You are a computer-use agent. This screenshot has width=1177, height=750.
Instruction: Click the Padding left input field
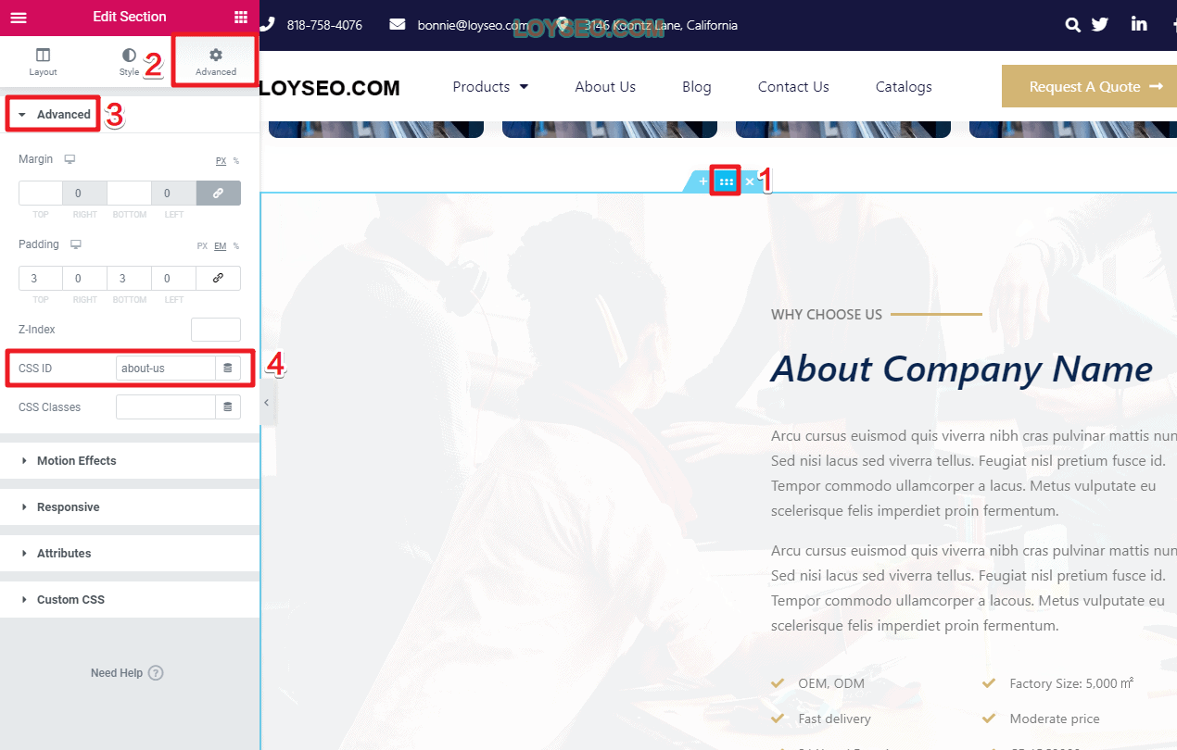(x=174, y=279)
